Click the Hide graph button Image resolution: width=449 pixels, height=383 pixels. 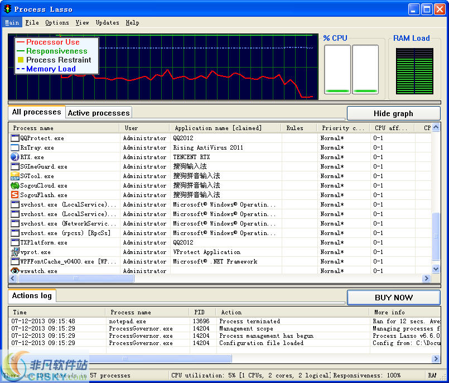pyautogui.click(x=393, y=113)
